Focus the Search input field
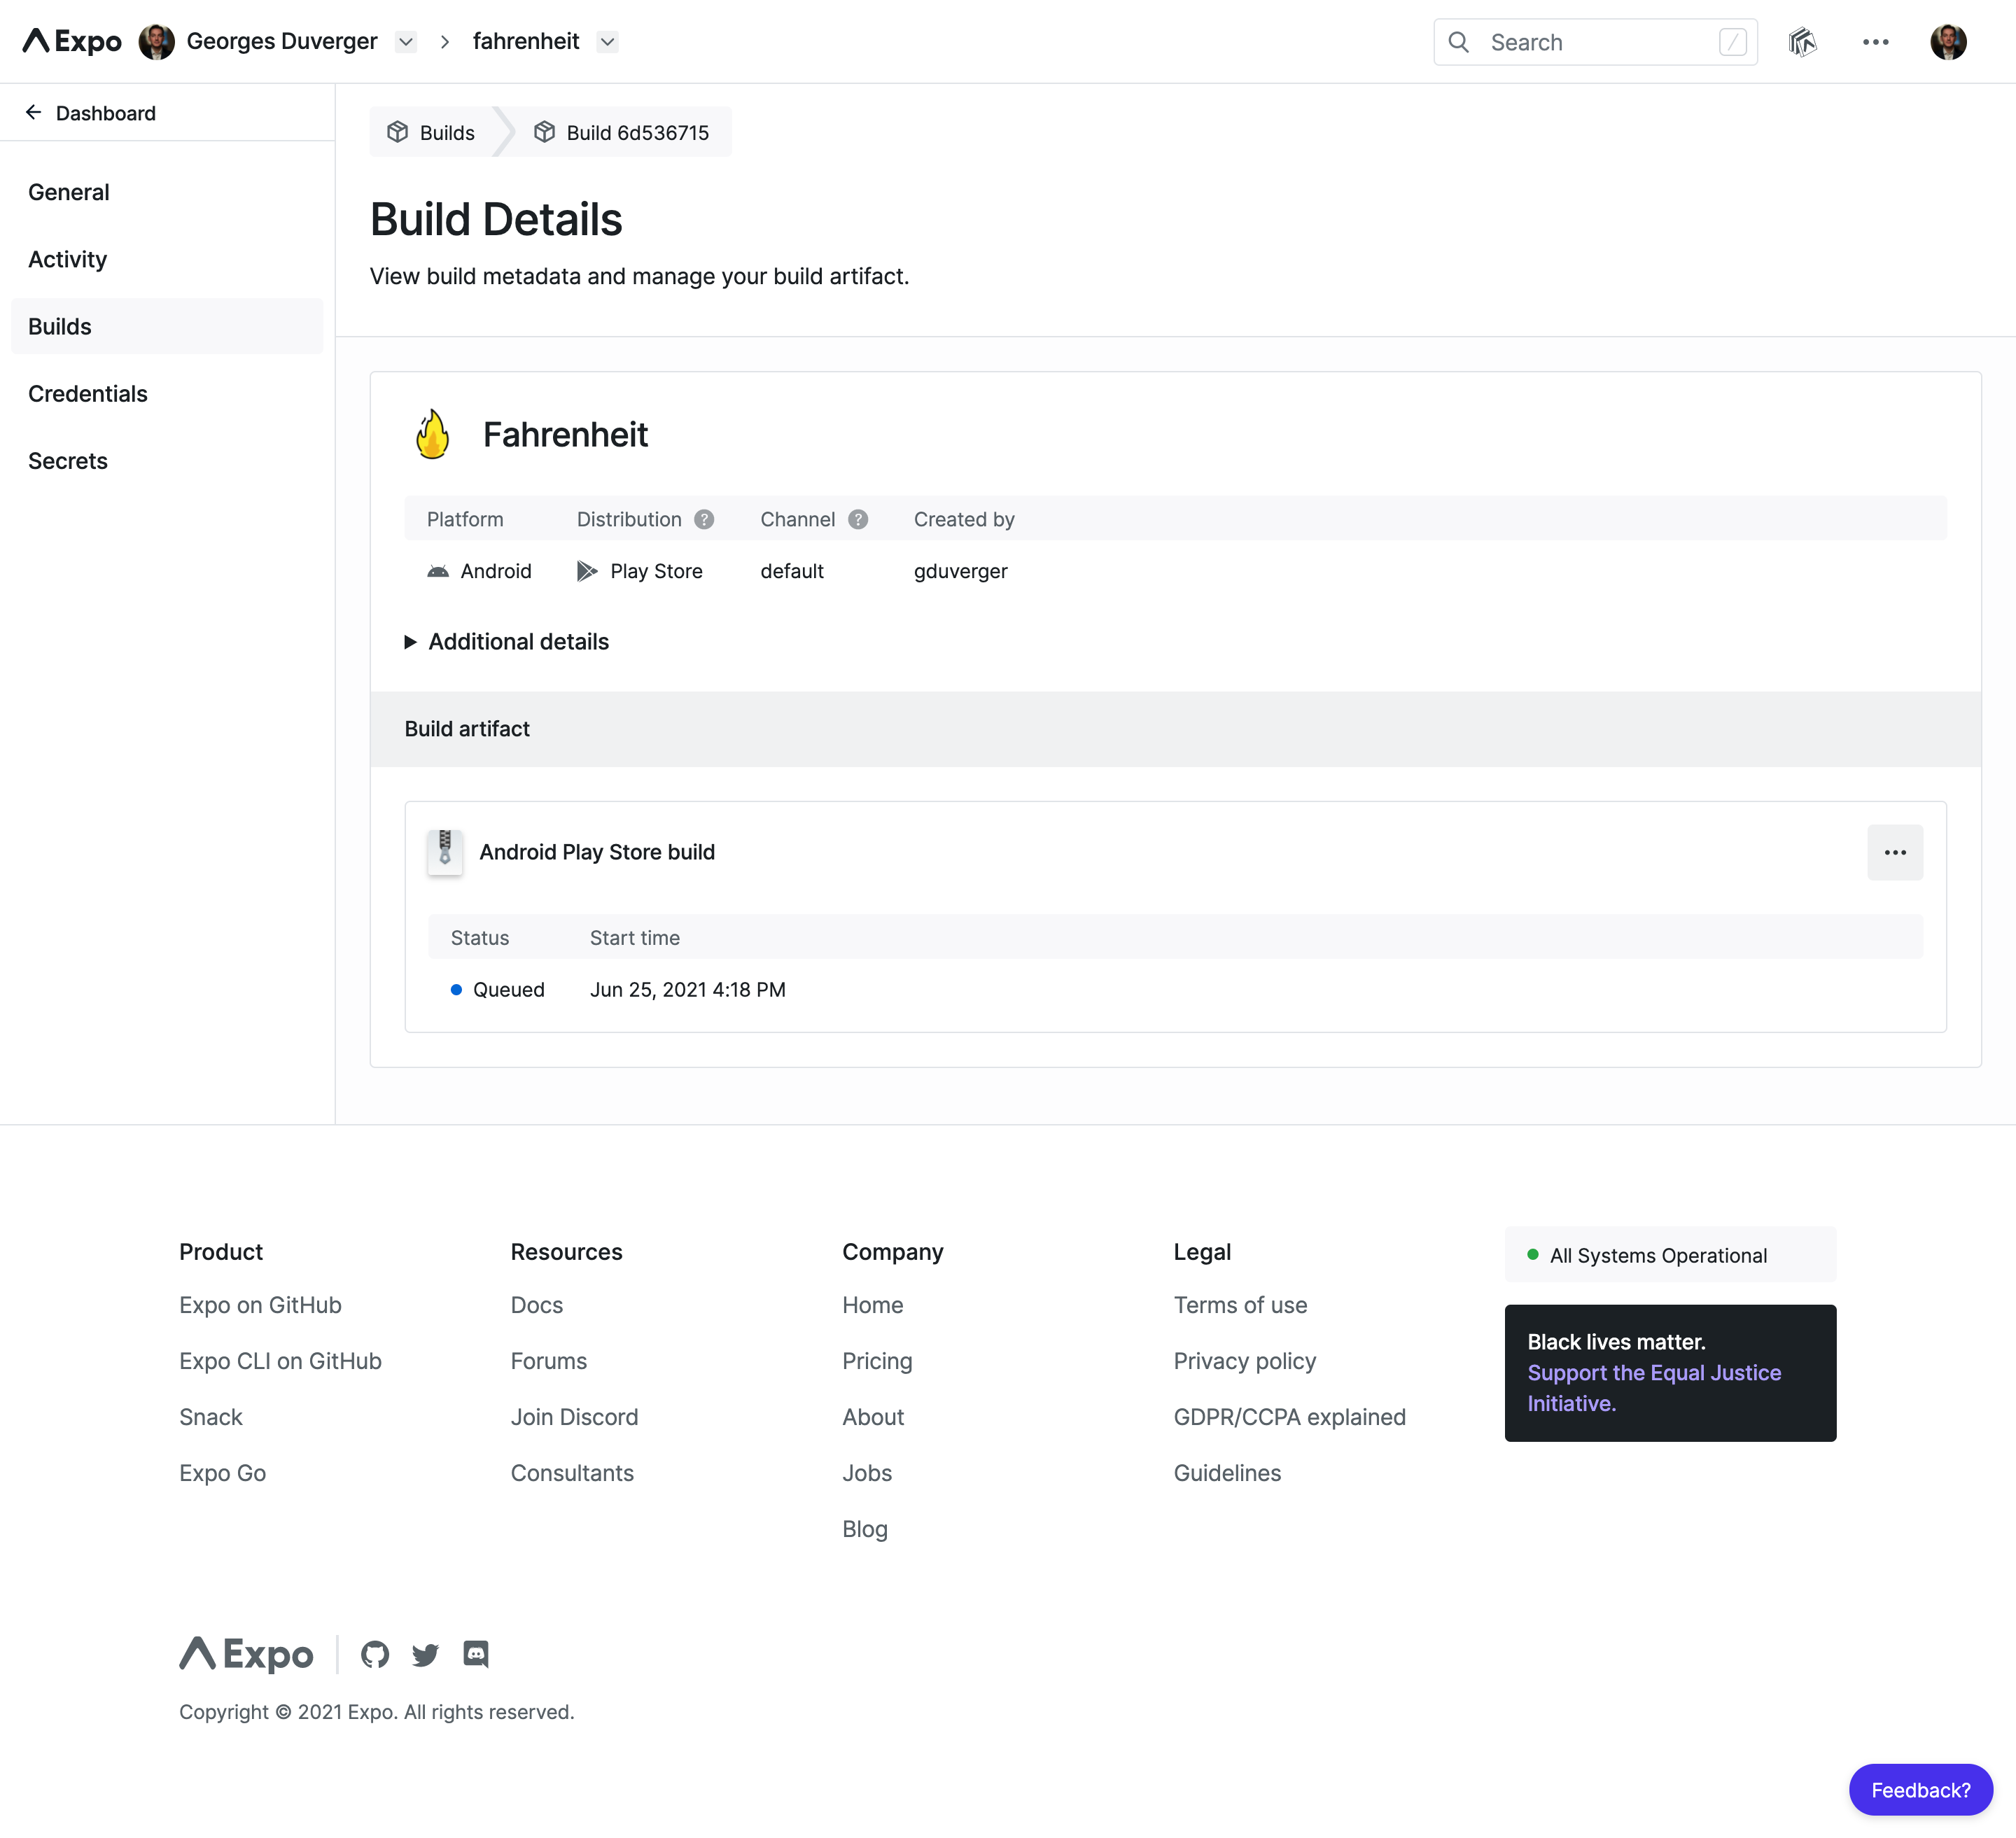The height and width of the screenshot is (1838, 2016). 1595,42
